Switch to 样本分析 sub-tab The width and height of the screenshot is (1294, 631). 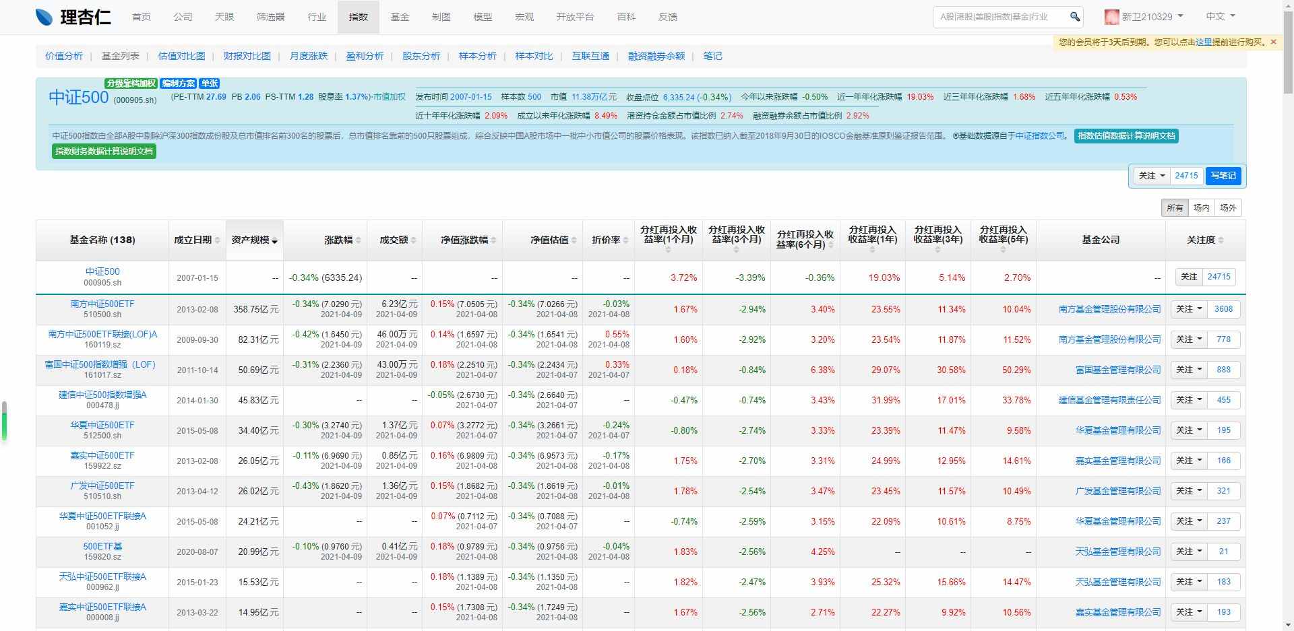(478, 56)
